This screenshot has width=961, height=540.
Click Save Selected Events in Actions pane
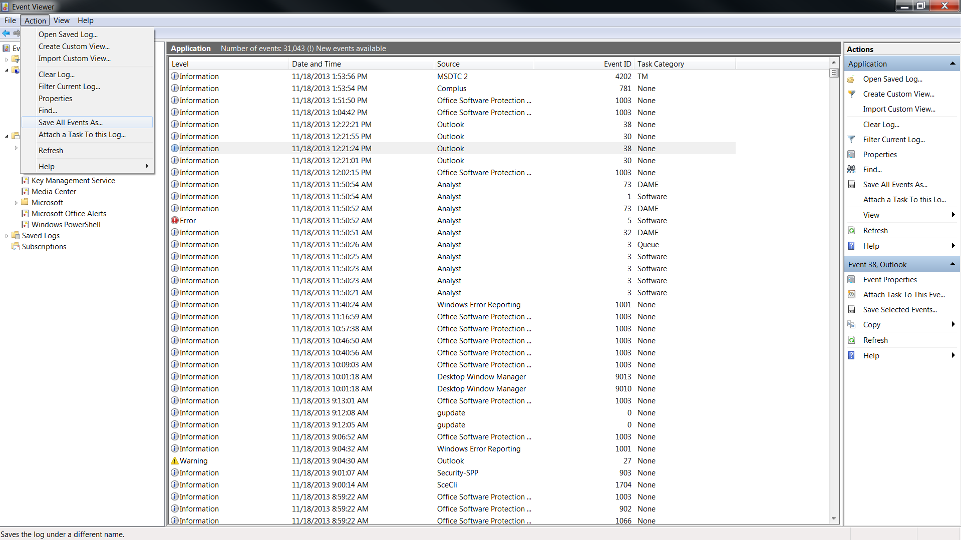tap(900, 309)
